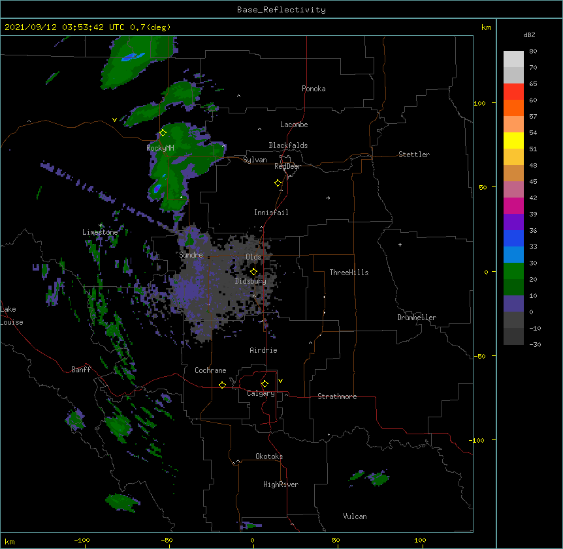Click the Olds town label

(253, 257)
